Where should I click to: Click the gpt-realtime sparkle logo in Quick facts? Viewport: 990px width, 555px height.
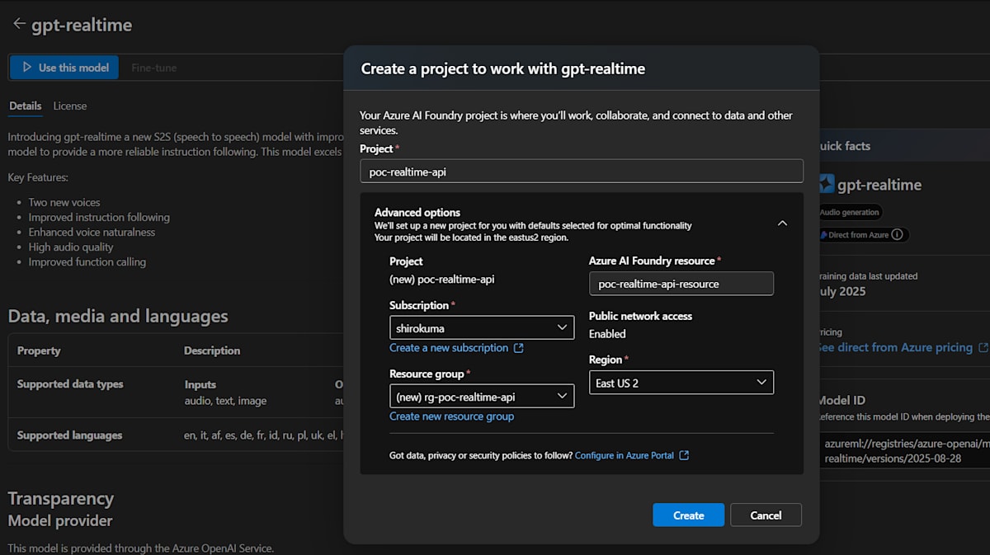coord(827,185)
